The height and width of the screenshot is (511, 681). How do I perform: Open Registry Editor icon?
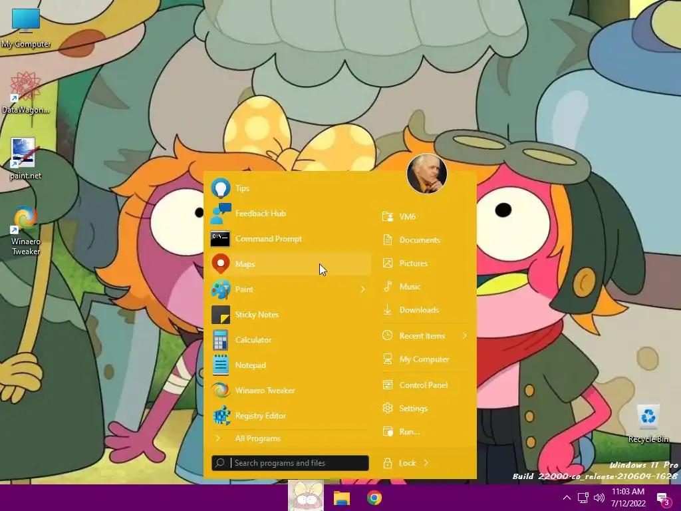221,415
